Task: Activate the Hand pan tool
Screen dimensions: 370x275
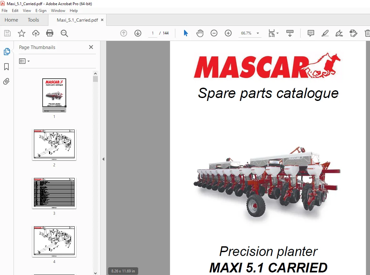Action: 200,33
